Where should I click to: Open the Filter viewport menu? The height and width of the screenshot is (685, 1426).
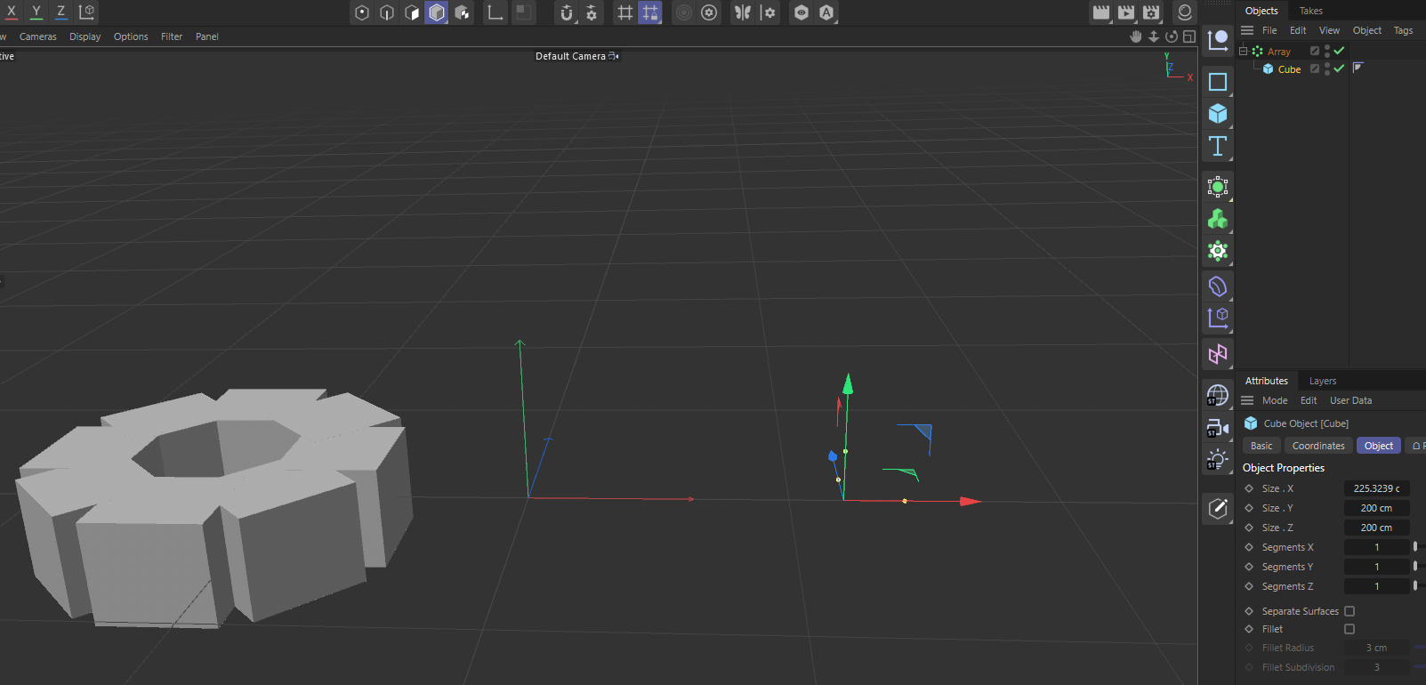coord(172,36)
